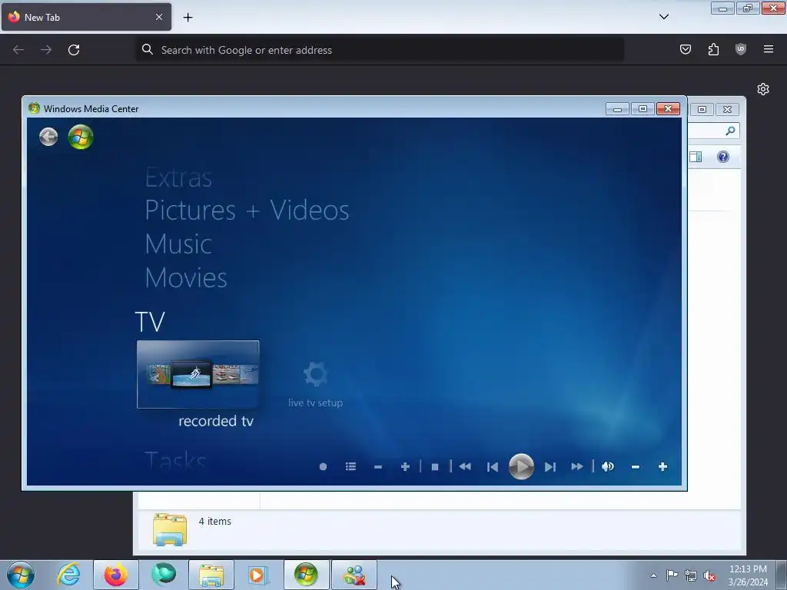Switch to Firefox on taskbar

(x=116, y=575)
